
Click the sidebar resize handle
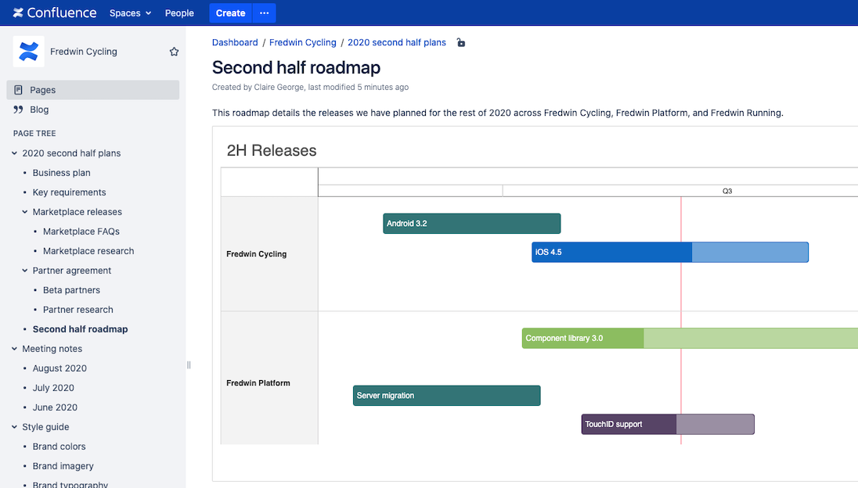[189, 364]
